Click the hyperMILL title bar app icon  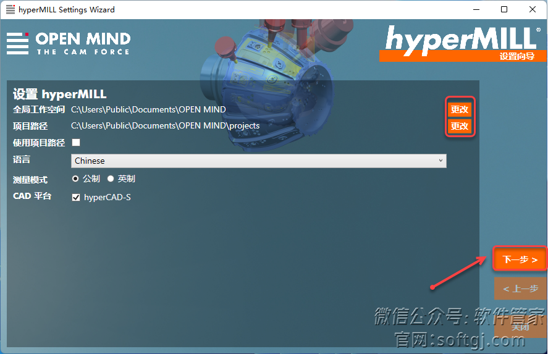pyautogui.click(x=11, y=9)
